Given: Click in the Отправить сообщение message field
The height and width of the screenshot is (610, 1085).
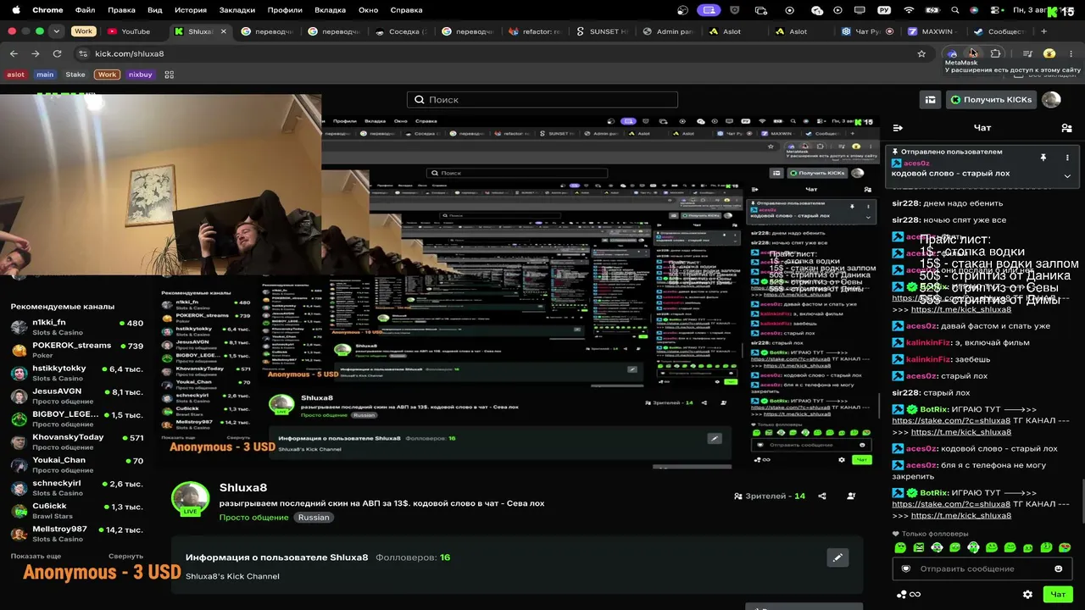Looking at the screenshot, I should pos(982,568).
